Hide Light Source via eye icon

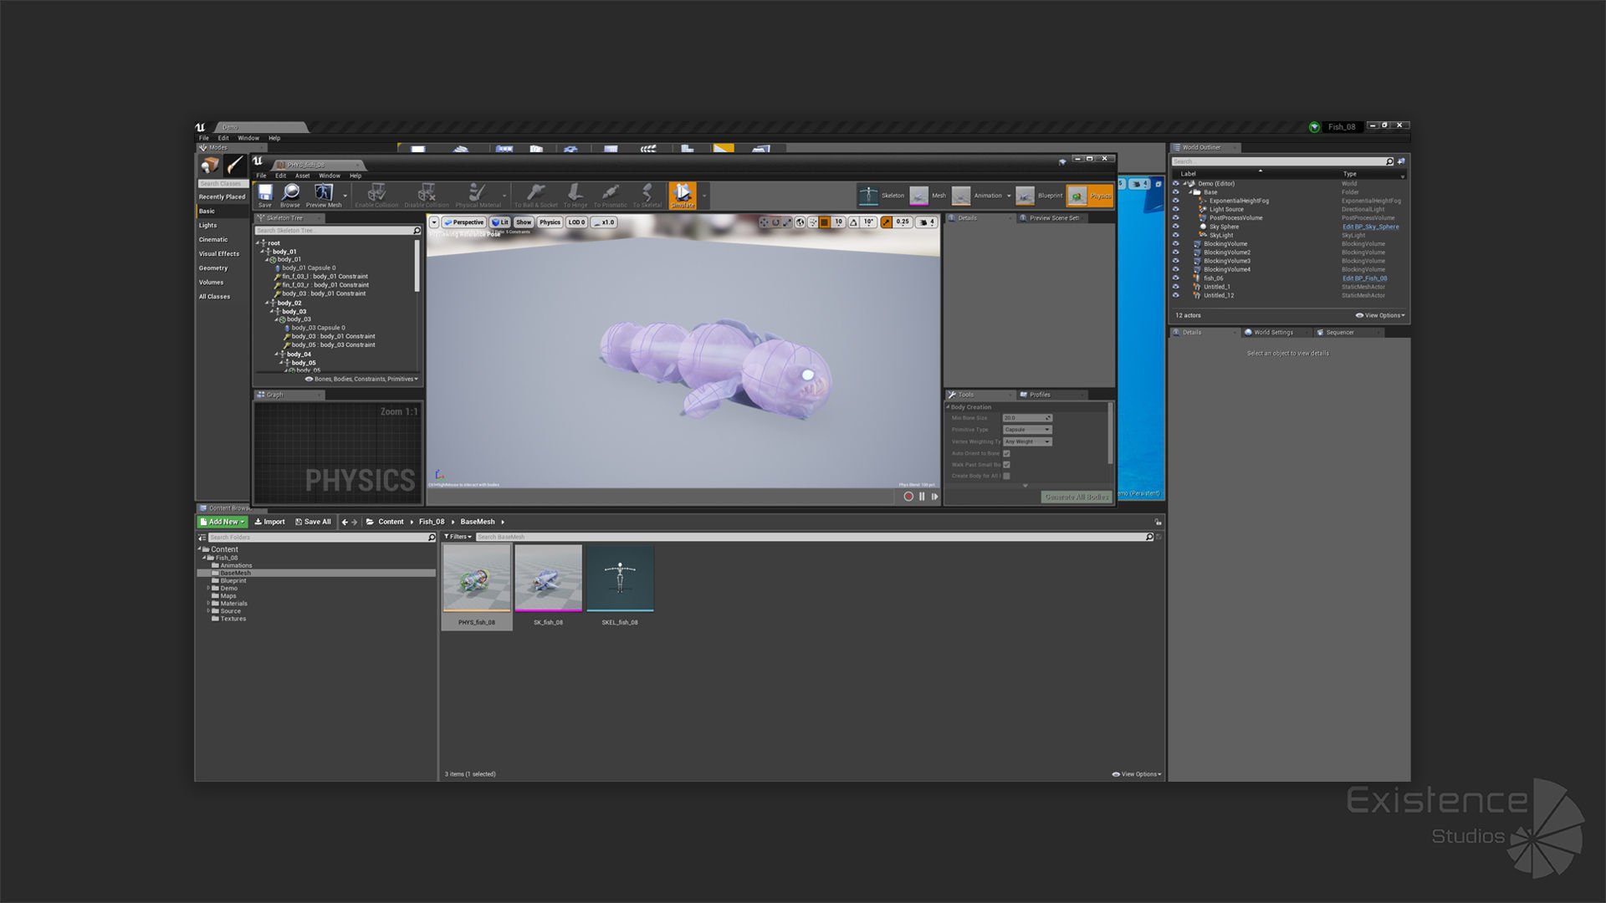tap(1175, 209)
